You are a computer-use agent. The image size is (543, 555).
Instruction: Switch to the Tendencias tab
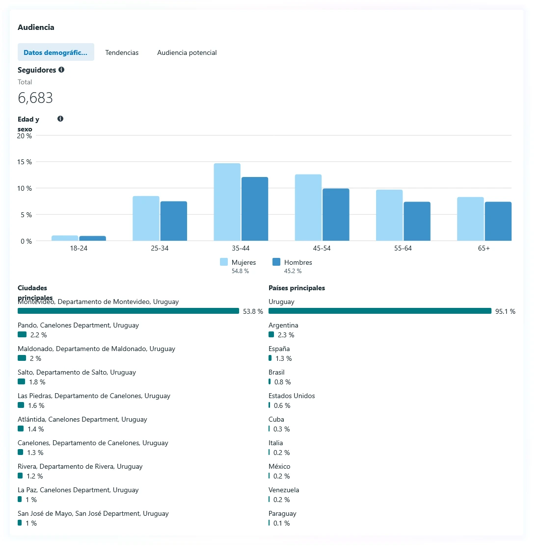(x=122, y=52)
